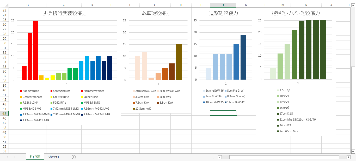This screenshot has height=161, width=356.
Task: Click the tallest bar in 迫撃砲殺傷力 chart
Action: [x=243, y=57]
